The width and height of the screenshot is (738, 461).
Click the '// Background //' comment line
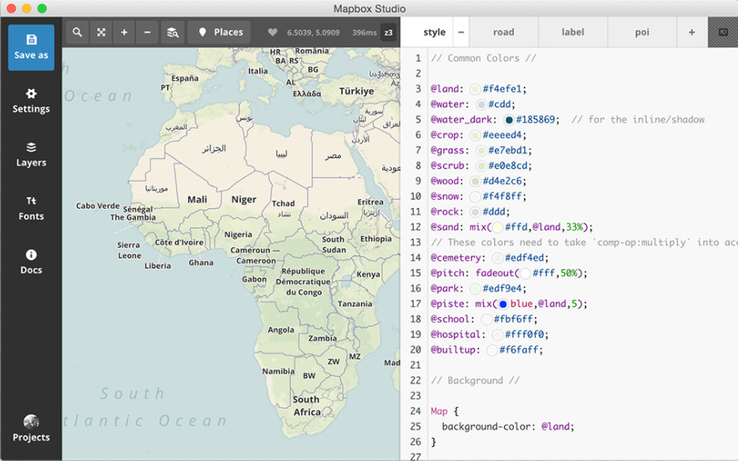(x=475, y=381)
